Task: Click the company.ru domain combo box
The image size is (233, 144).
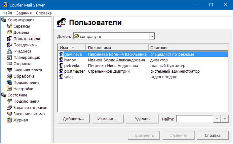Action: (114, 36)
